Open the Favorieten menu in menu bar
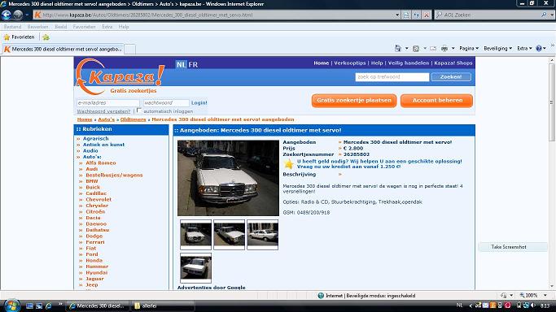 tap(84, 27)
